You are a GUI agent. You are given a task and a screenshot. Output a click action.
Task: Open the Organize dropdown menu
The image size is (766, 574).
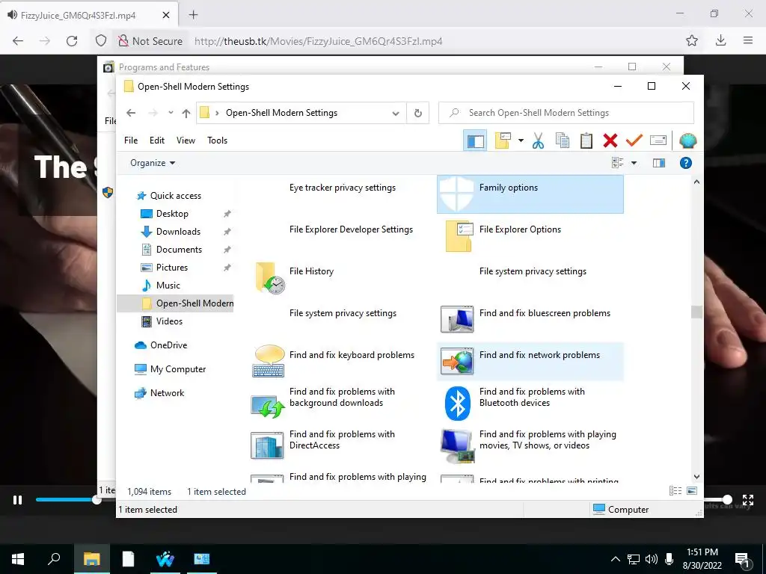pyautogui.click(x=153, y=163)
